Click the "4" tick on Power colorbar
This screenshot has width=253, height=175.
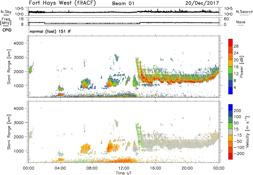pyautogui.click(x=235, y=87)
